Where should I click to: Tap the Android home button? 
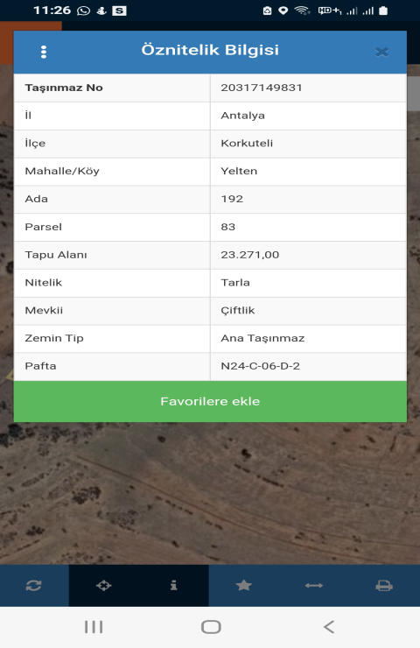click(x=211, y=627)
